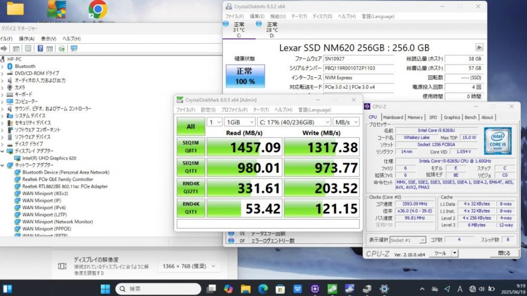
Task: Click firmware value SN10927 field
Action: point(358,59)
